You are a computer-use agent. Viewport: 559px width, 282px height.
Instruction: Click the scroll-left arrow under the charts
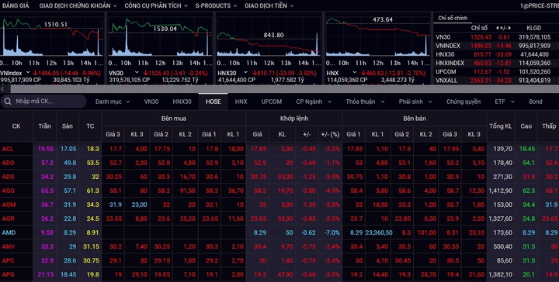(x=3, y=89)
